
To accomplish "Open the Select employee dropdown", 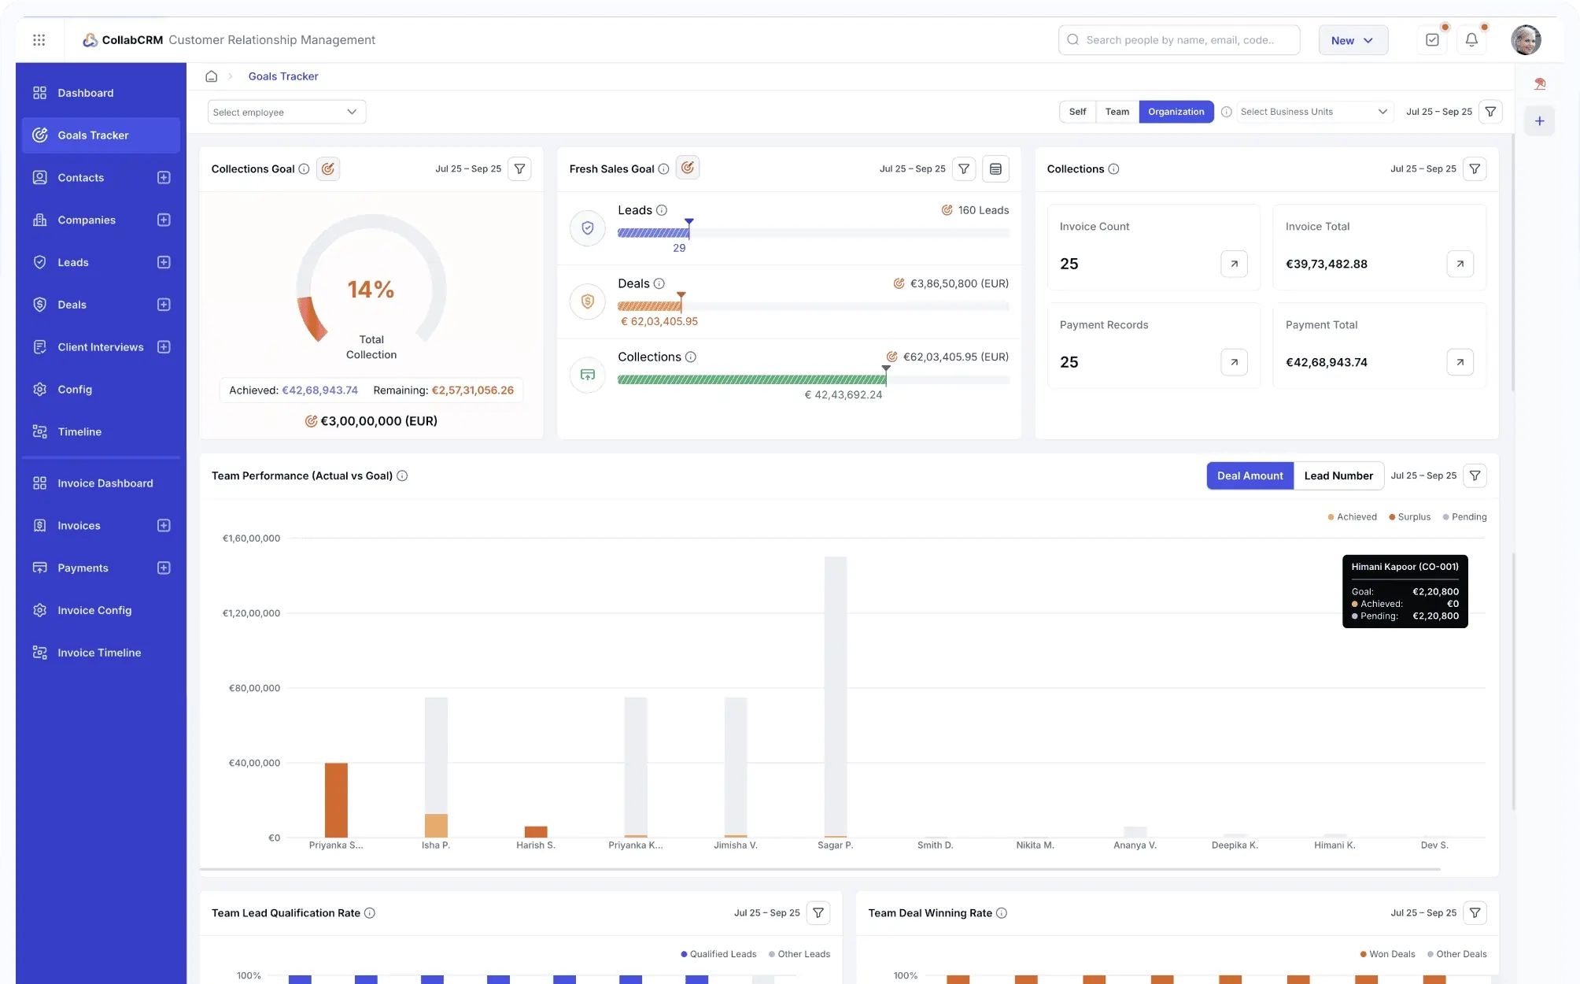I will pos(286,112).
